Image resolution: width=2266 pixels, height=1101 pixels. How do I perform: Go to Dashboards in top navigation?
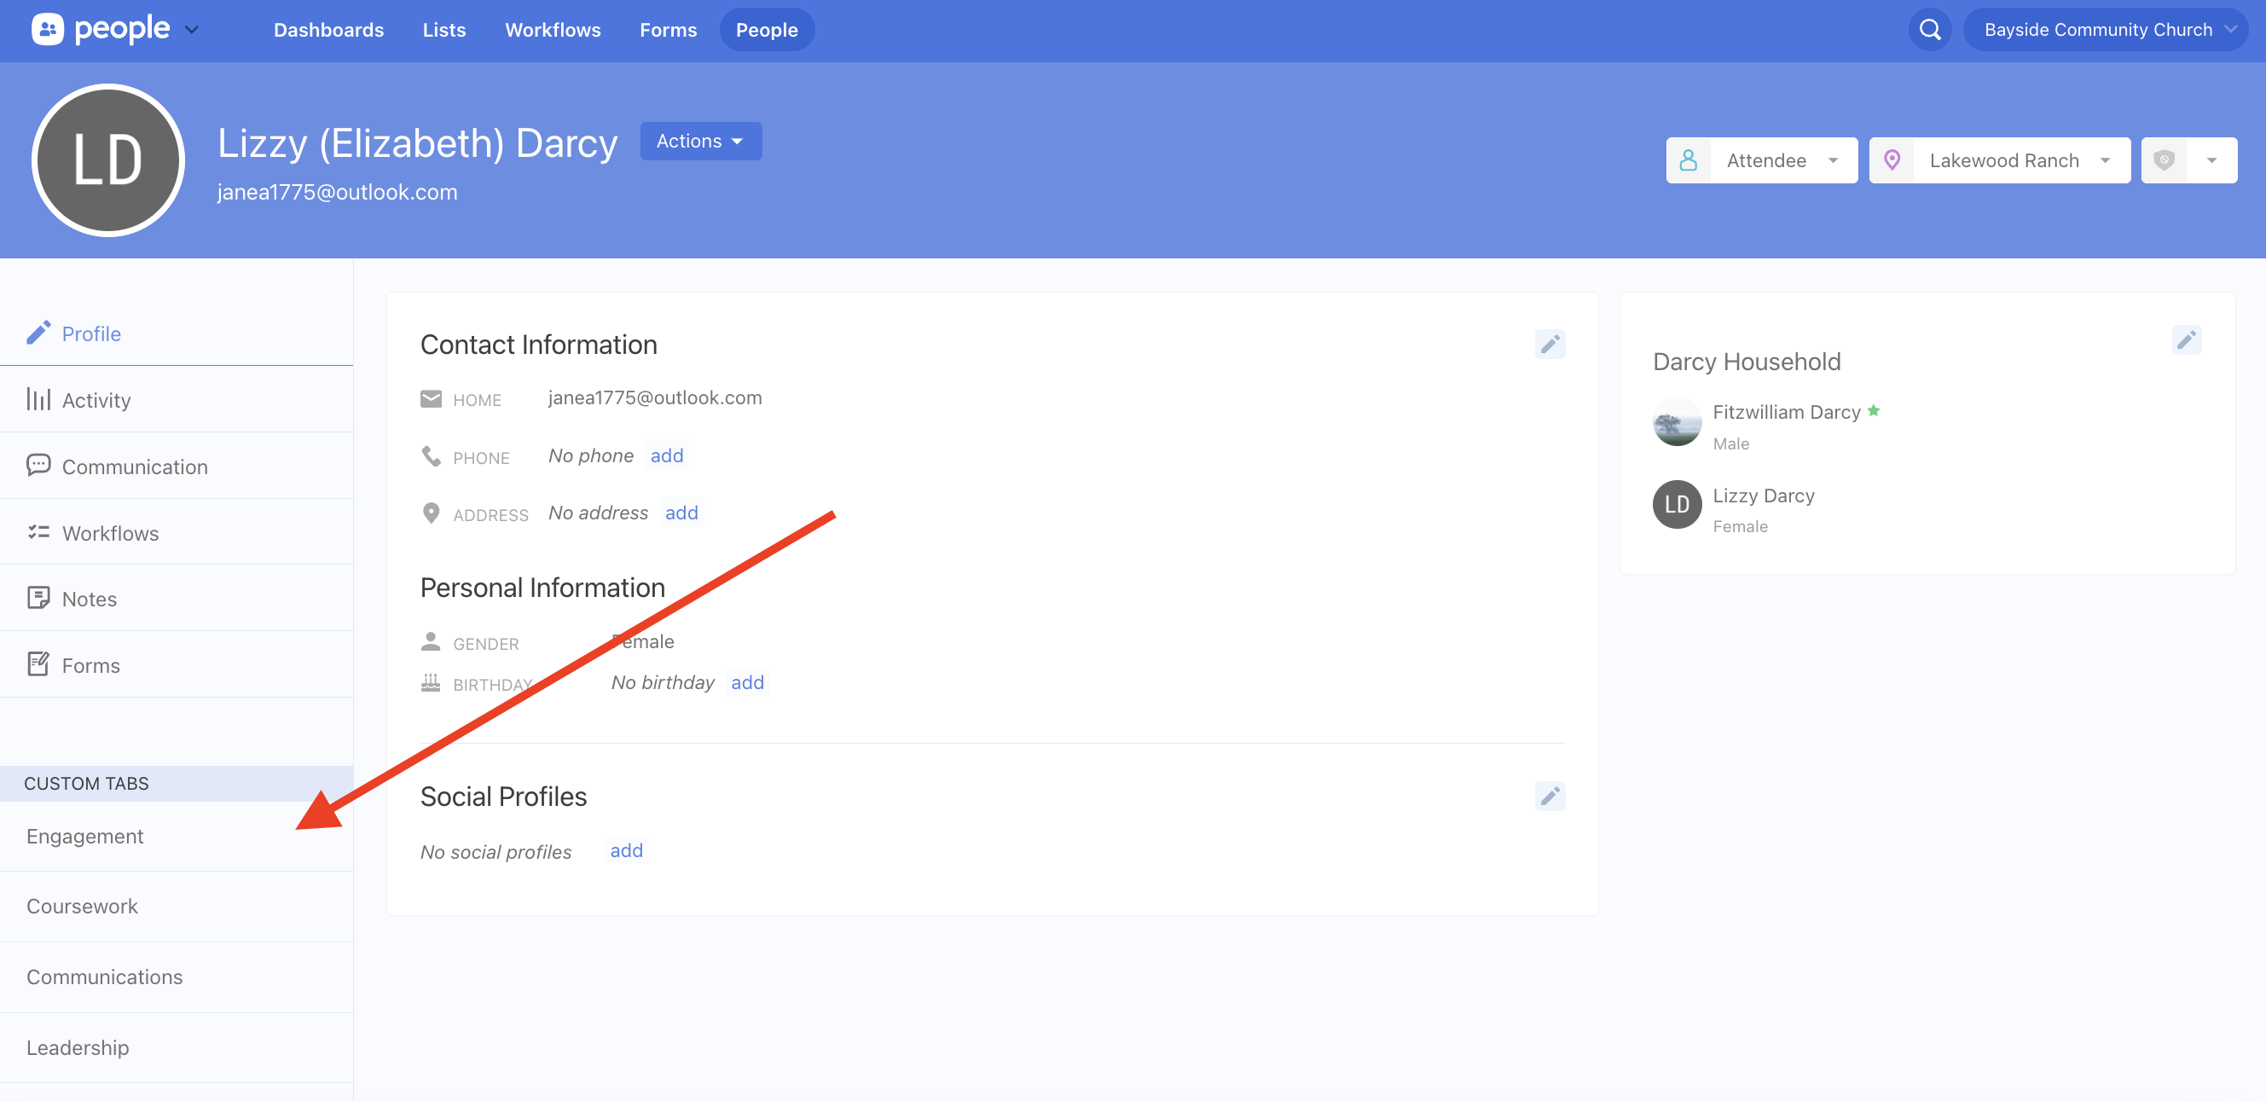[328, 30]
